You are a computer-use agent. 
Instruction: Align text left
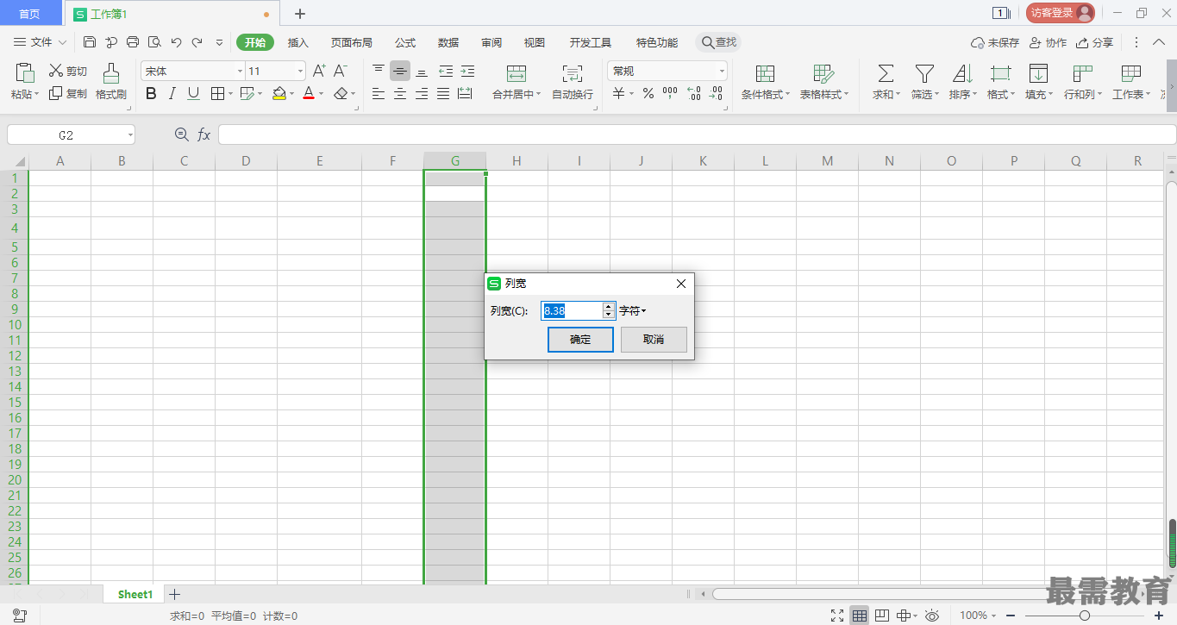[379, 94]
